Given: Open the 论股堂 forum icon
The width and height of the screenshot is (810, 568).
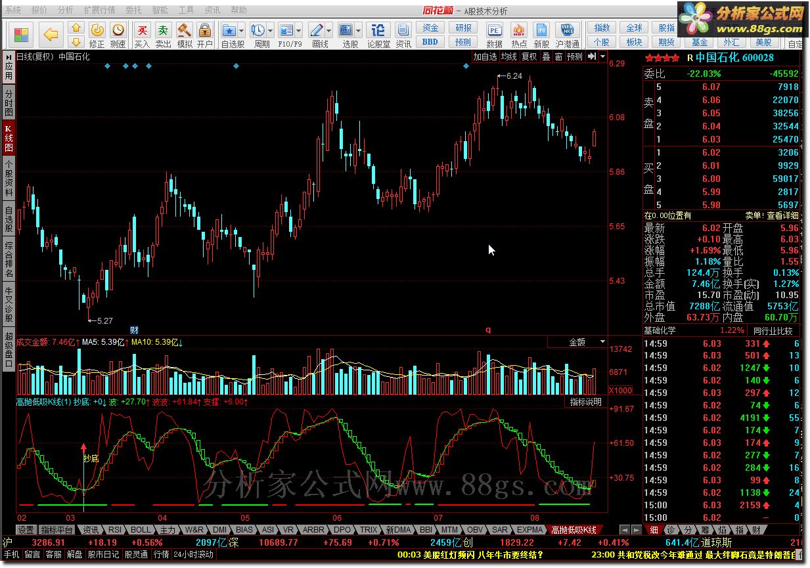Looking at the screenshot, I should (378, 30).
